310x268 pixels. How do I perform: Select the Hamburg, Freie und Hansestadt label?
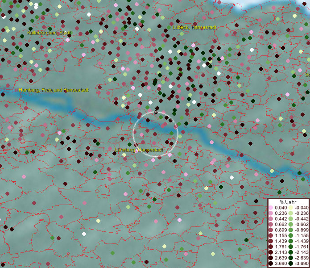pyautogui.click(x=54, y=90)
